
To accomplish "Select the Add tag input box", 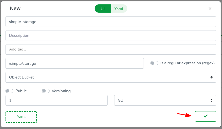I will coord(111,49).
